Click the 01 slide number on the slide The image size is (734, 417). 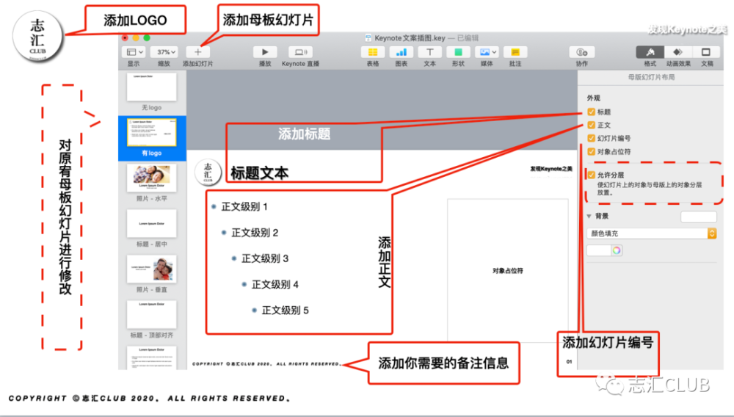[x=569, y=362]
